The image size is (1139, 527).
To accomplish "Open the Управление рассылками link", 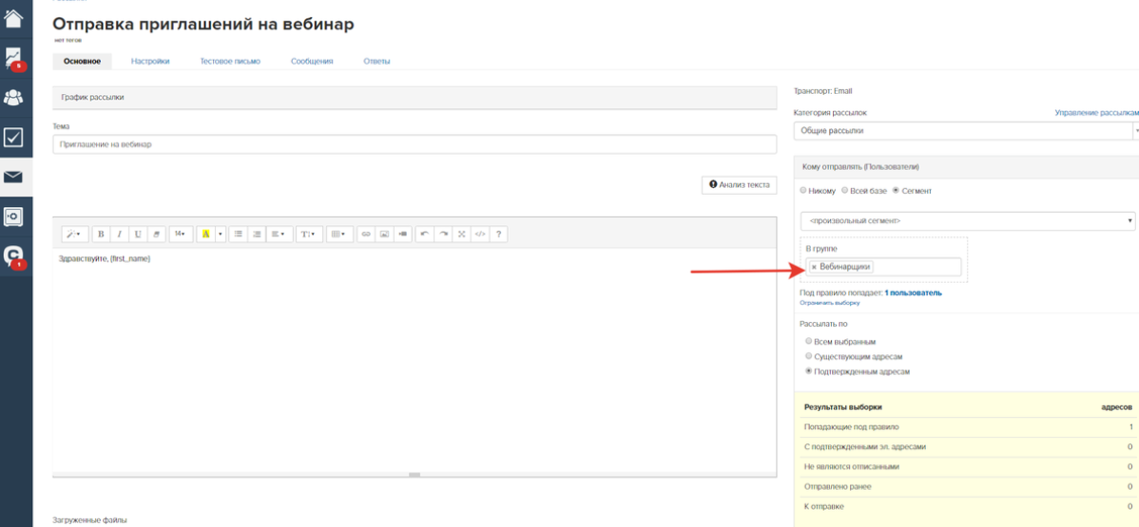I will point(1097,113).
